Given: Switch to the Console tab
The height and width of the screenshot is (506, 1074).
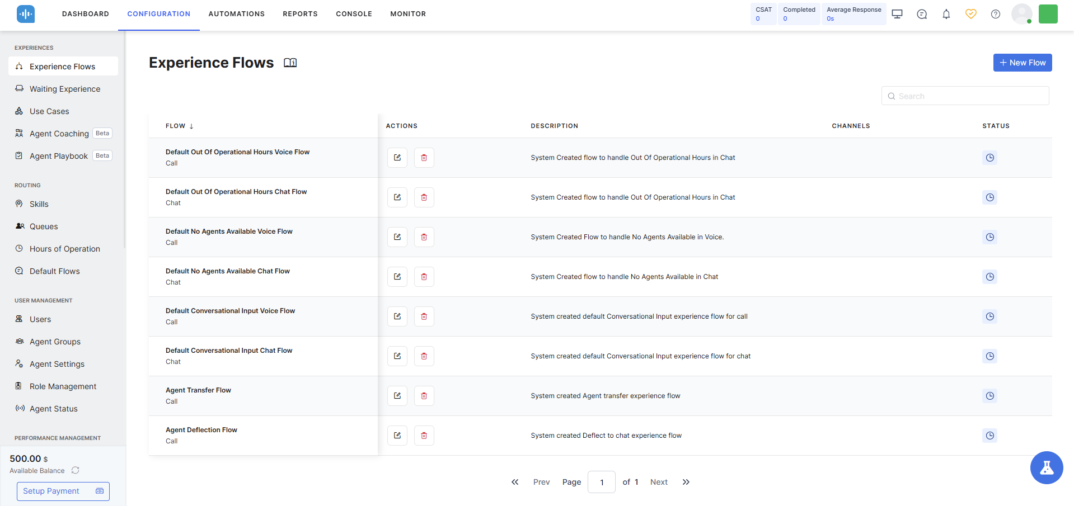Looking at the screenshot, I should (354, 14).
